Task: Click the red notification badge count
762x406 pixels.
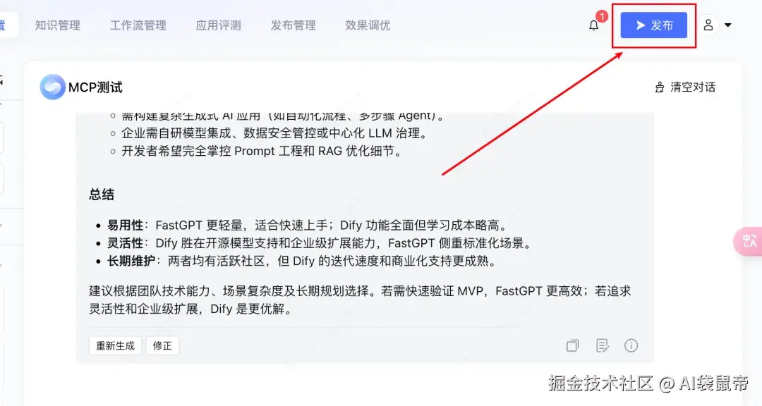Action: coord(602,16)
